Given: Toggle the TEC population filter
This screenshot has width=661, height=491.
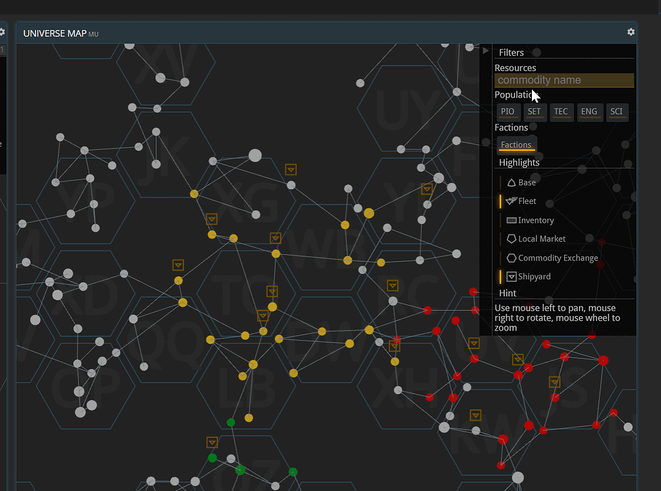Looking at the screenshot, I should [561, 112].
